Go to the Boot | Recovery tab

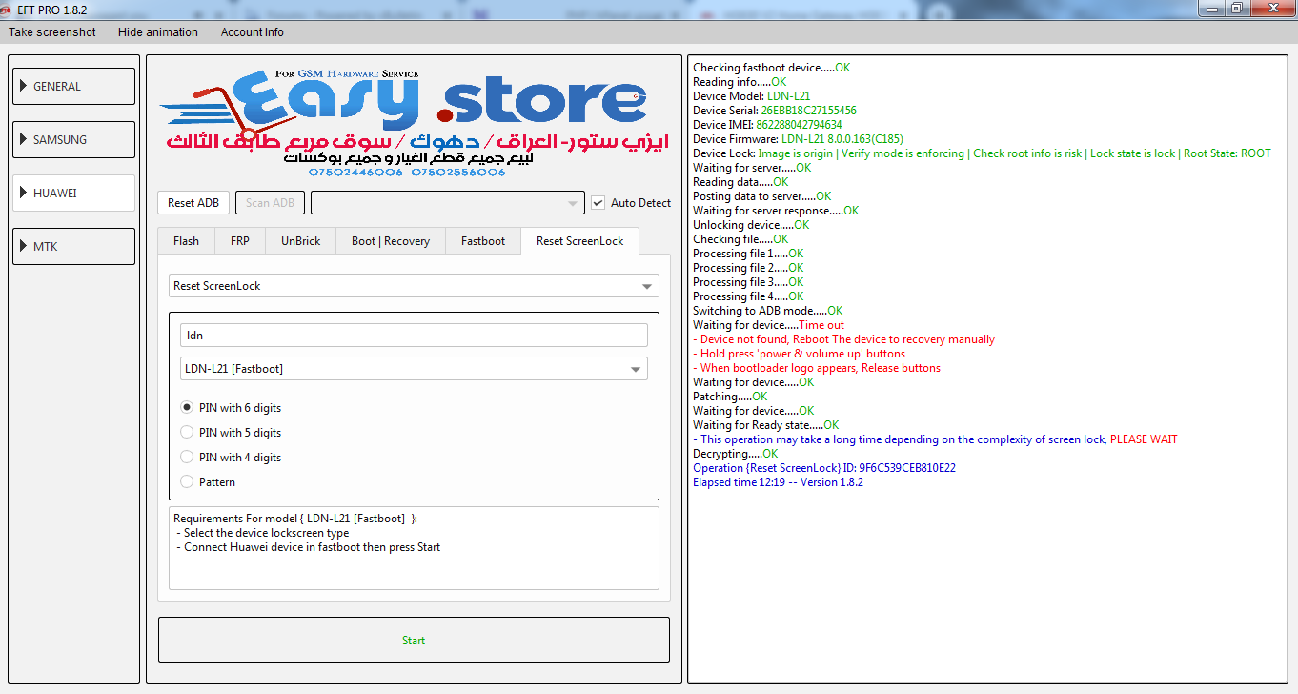391,241
